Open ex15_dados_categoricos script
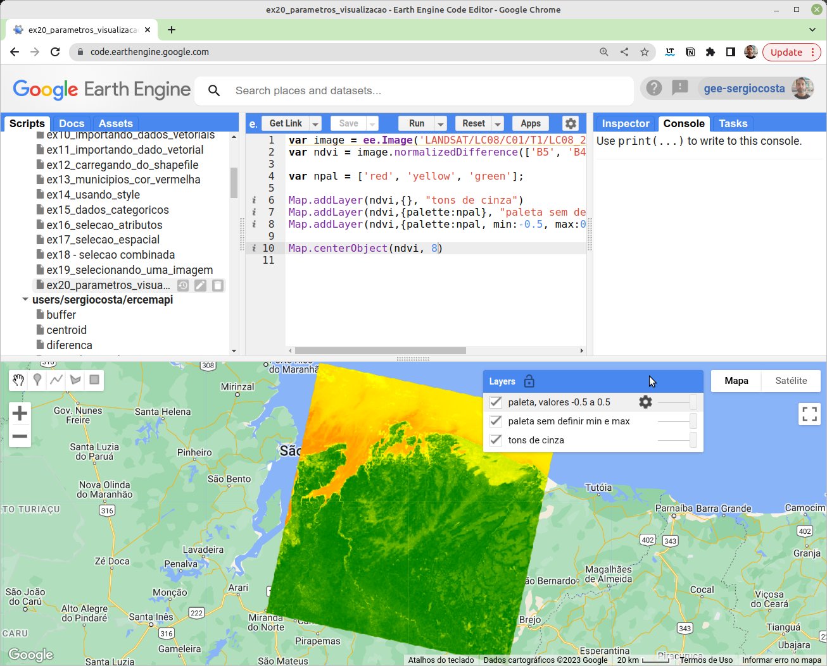Viewport: 827px width, 666px height. [108, 210]
